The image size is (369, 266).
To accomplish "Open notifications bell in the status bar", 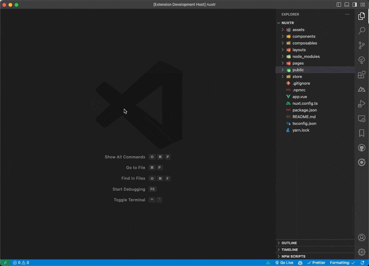I will click(362, 263).
